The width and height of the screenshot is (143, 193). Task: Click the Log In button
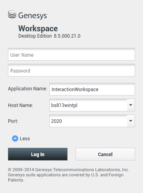pos(38,154)
